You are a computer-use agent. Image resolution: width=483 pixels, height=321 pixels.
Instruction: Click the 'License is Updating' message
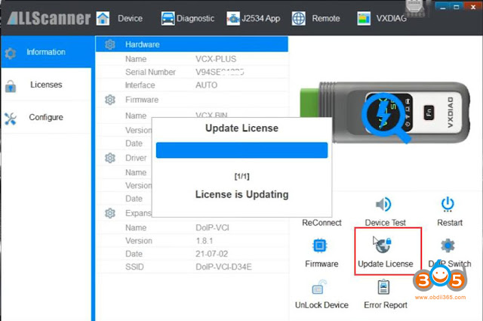241,195
